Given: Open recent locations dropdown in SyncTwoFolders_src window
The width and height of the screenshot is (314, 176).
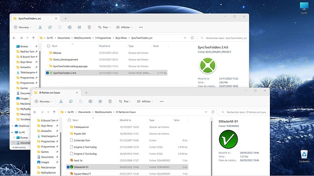Looking at the screenshot, I should point(27,38).
